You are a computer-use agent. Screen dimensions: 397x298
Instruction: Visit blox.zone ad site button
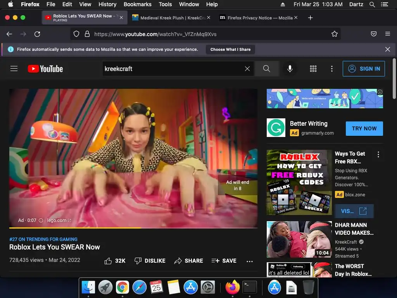click(354, 211)
